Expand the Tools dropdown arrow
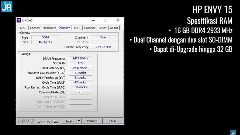This screenshot has width=240, height=135. point(79,121)
